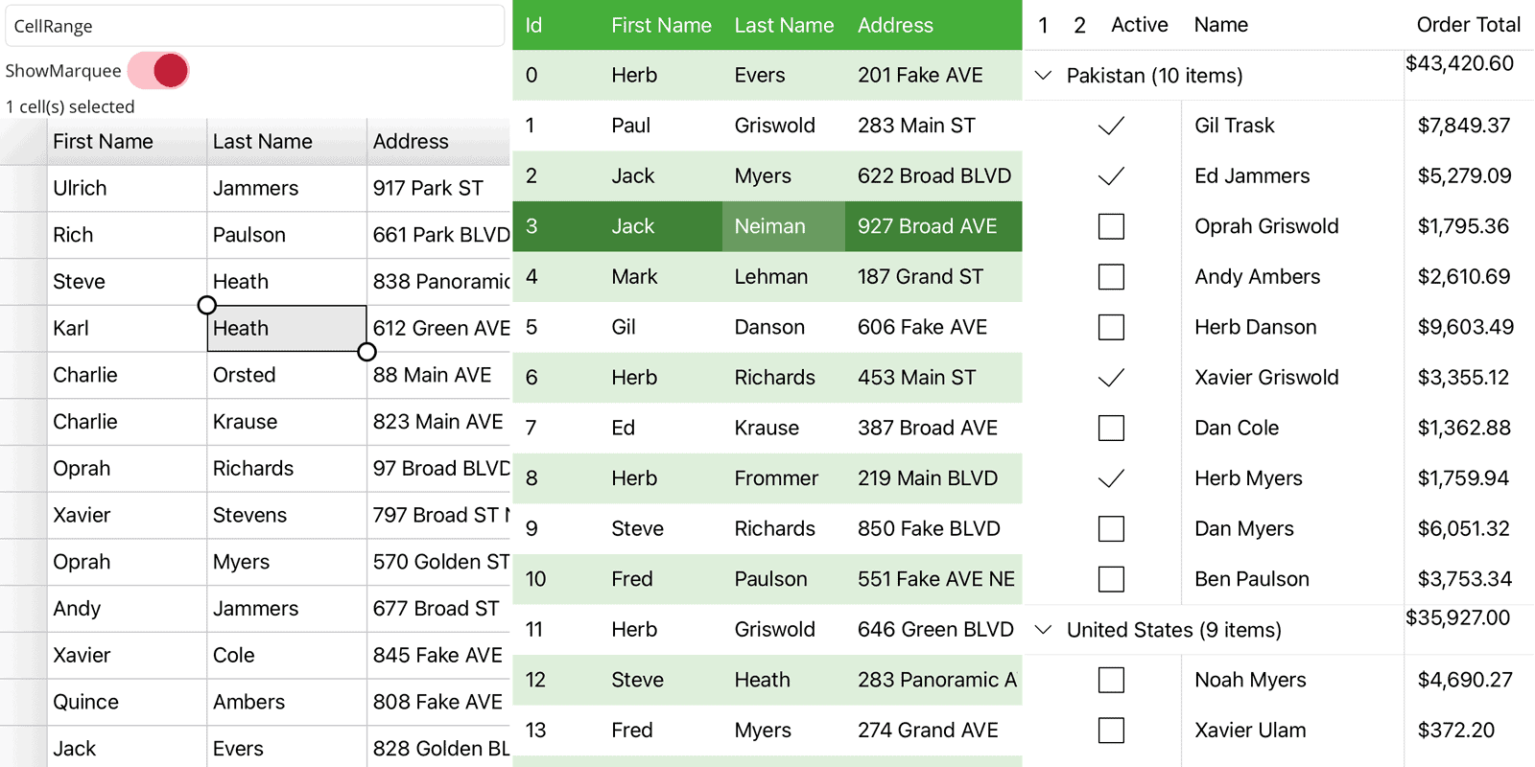Click the CellRange input field

point(255,26)
